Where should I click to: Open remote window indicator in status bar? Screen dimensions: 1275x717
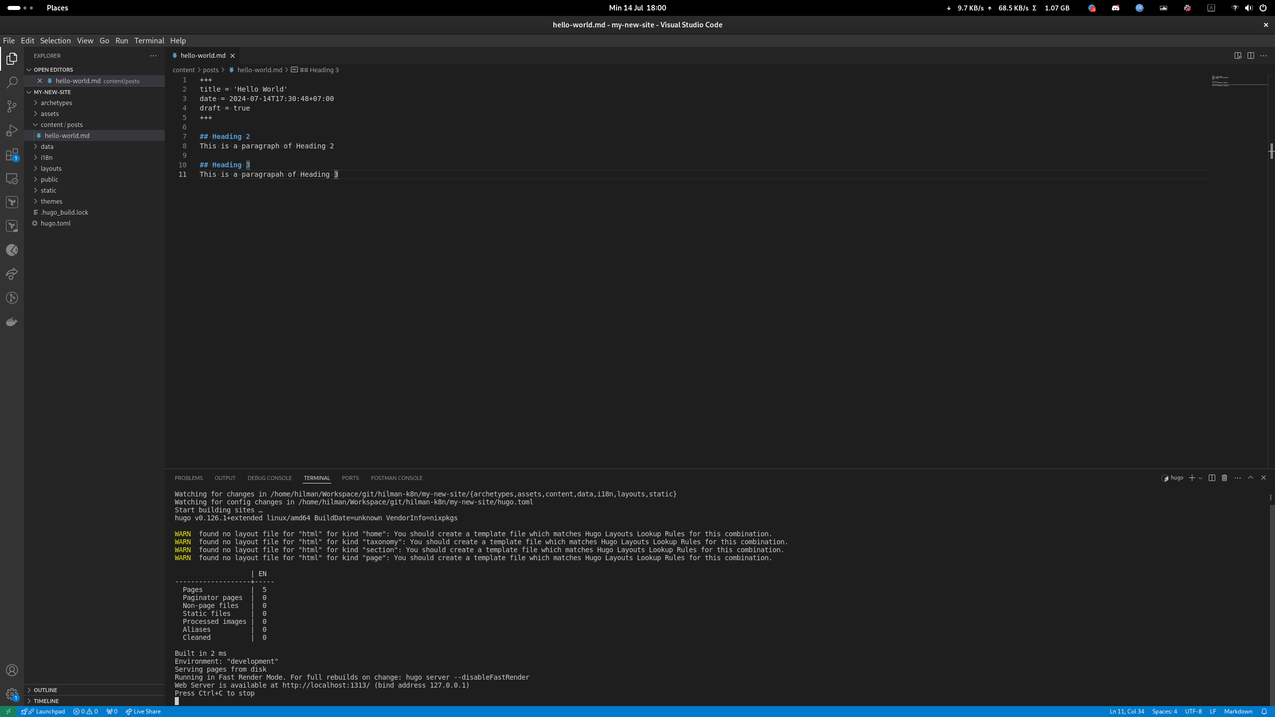point(8,712)
